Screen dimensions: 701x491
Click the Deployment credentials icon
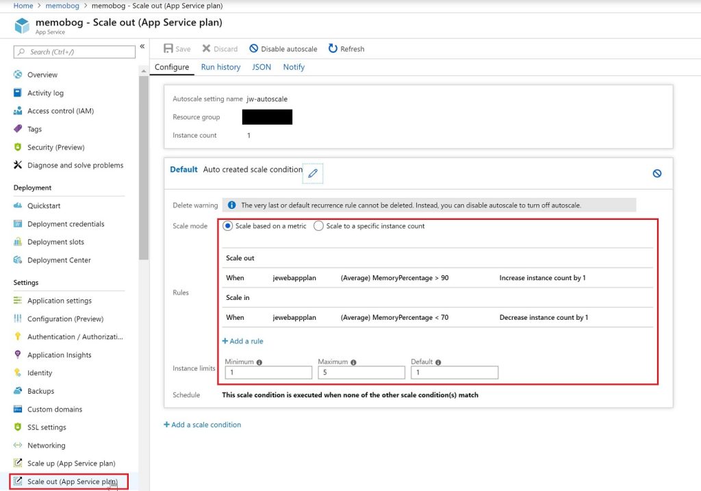[17, 224]
